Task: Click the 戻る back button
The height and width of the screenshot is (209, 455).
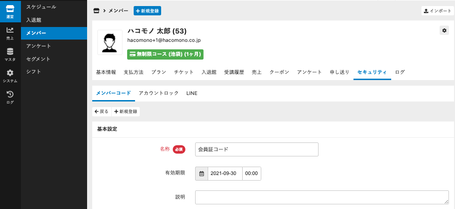Action: (x=102, y=112)
